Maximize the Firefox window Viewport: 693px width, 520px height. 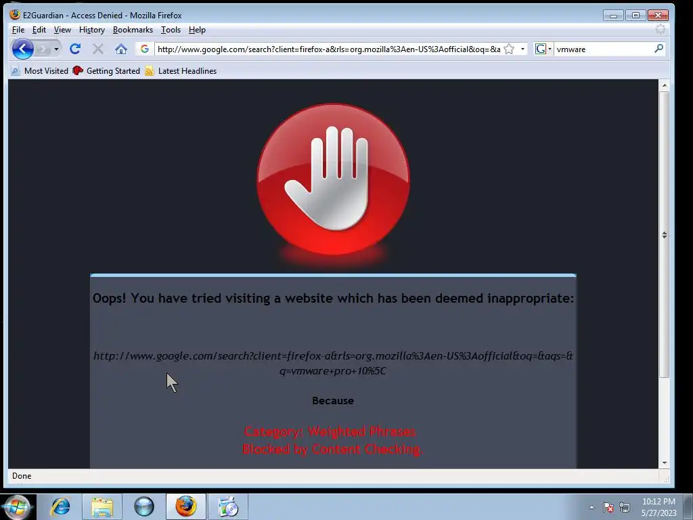[635, 16]
